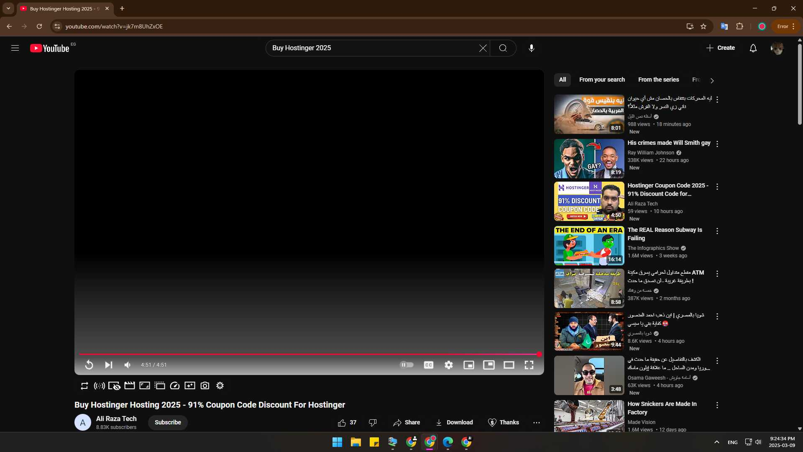Open options for Osama Gaweesh video
The height and width of the screenshot is (452, 803).
(x=717, y=361)
